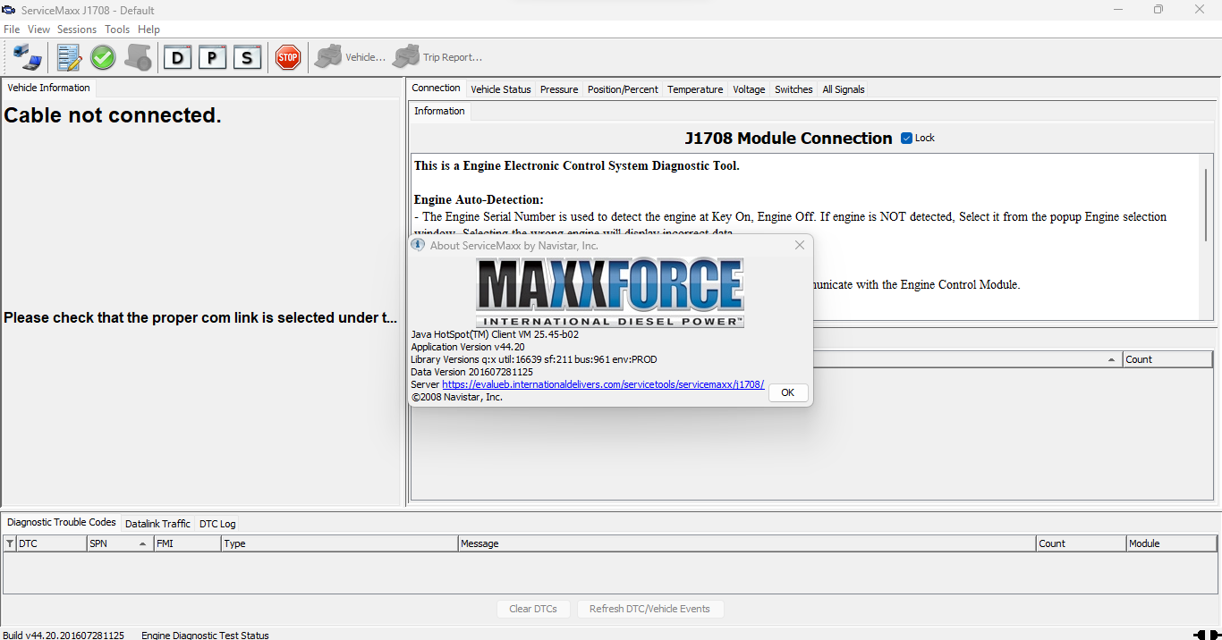
Task: Switch to the Voltage tab
Action: point(749,89)
